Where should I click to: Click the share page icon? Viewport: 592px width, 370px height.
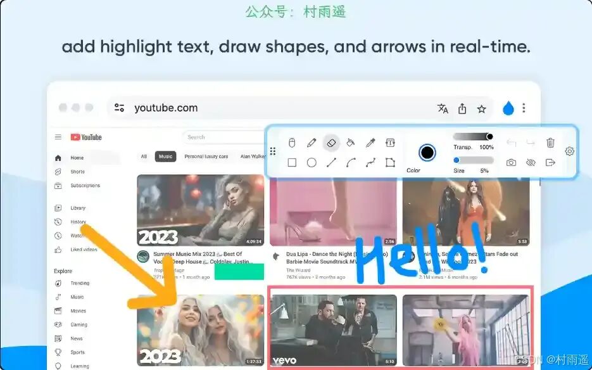click(x=462, y=109)
